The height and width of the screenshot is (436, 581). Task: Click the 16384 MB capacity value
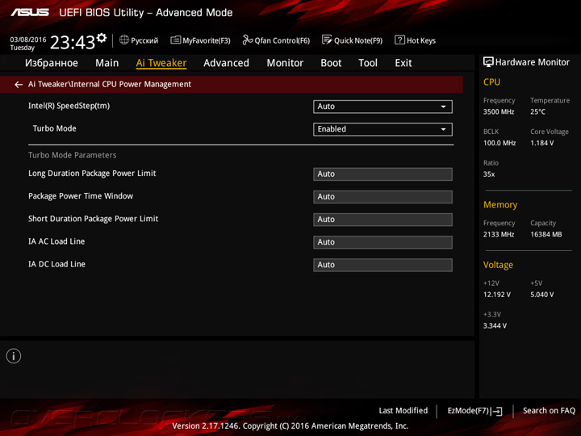coord(545,235)
